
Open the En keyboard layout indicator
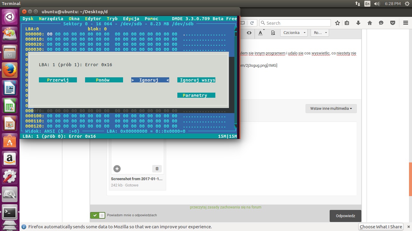(x=367, y=4)
